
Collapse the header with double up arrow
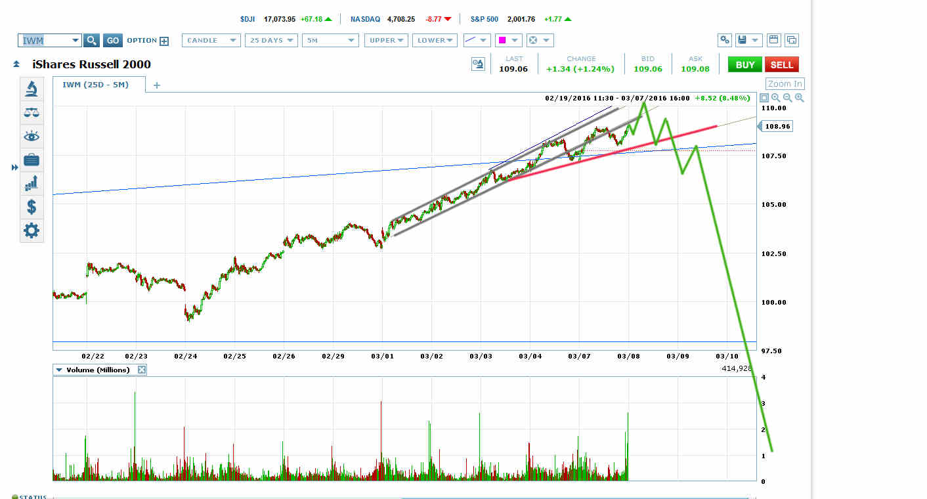pos(16,64)
